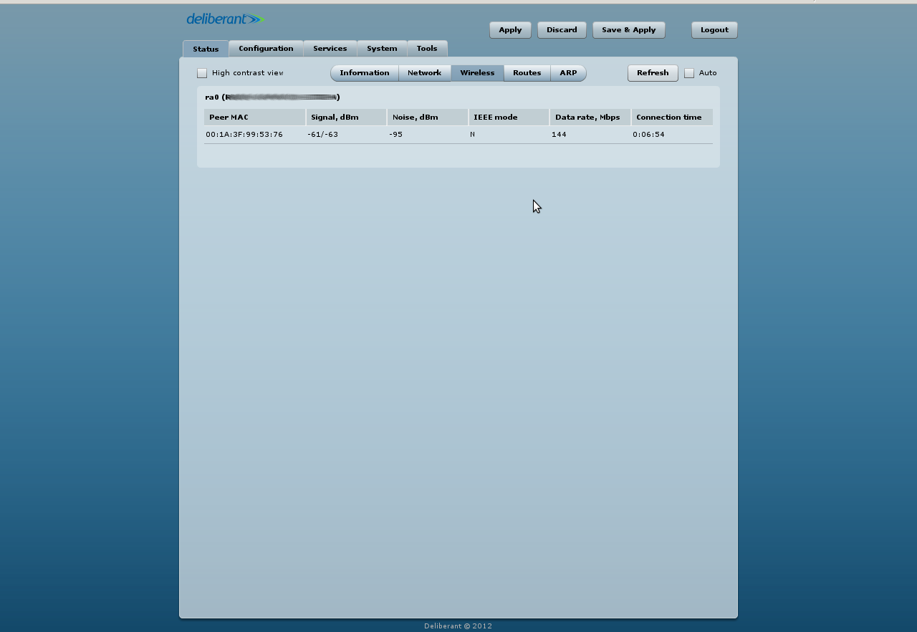Click the Deliberant logo
The height and width of the screenshot is (632, 917).
pos(225,19)
